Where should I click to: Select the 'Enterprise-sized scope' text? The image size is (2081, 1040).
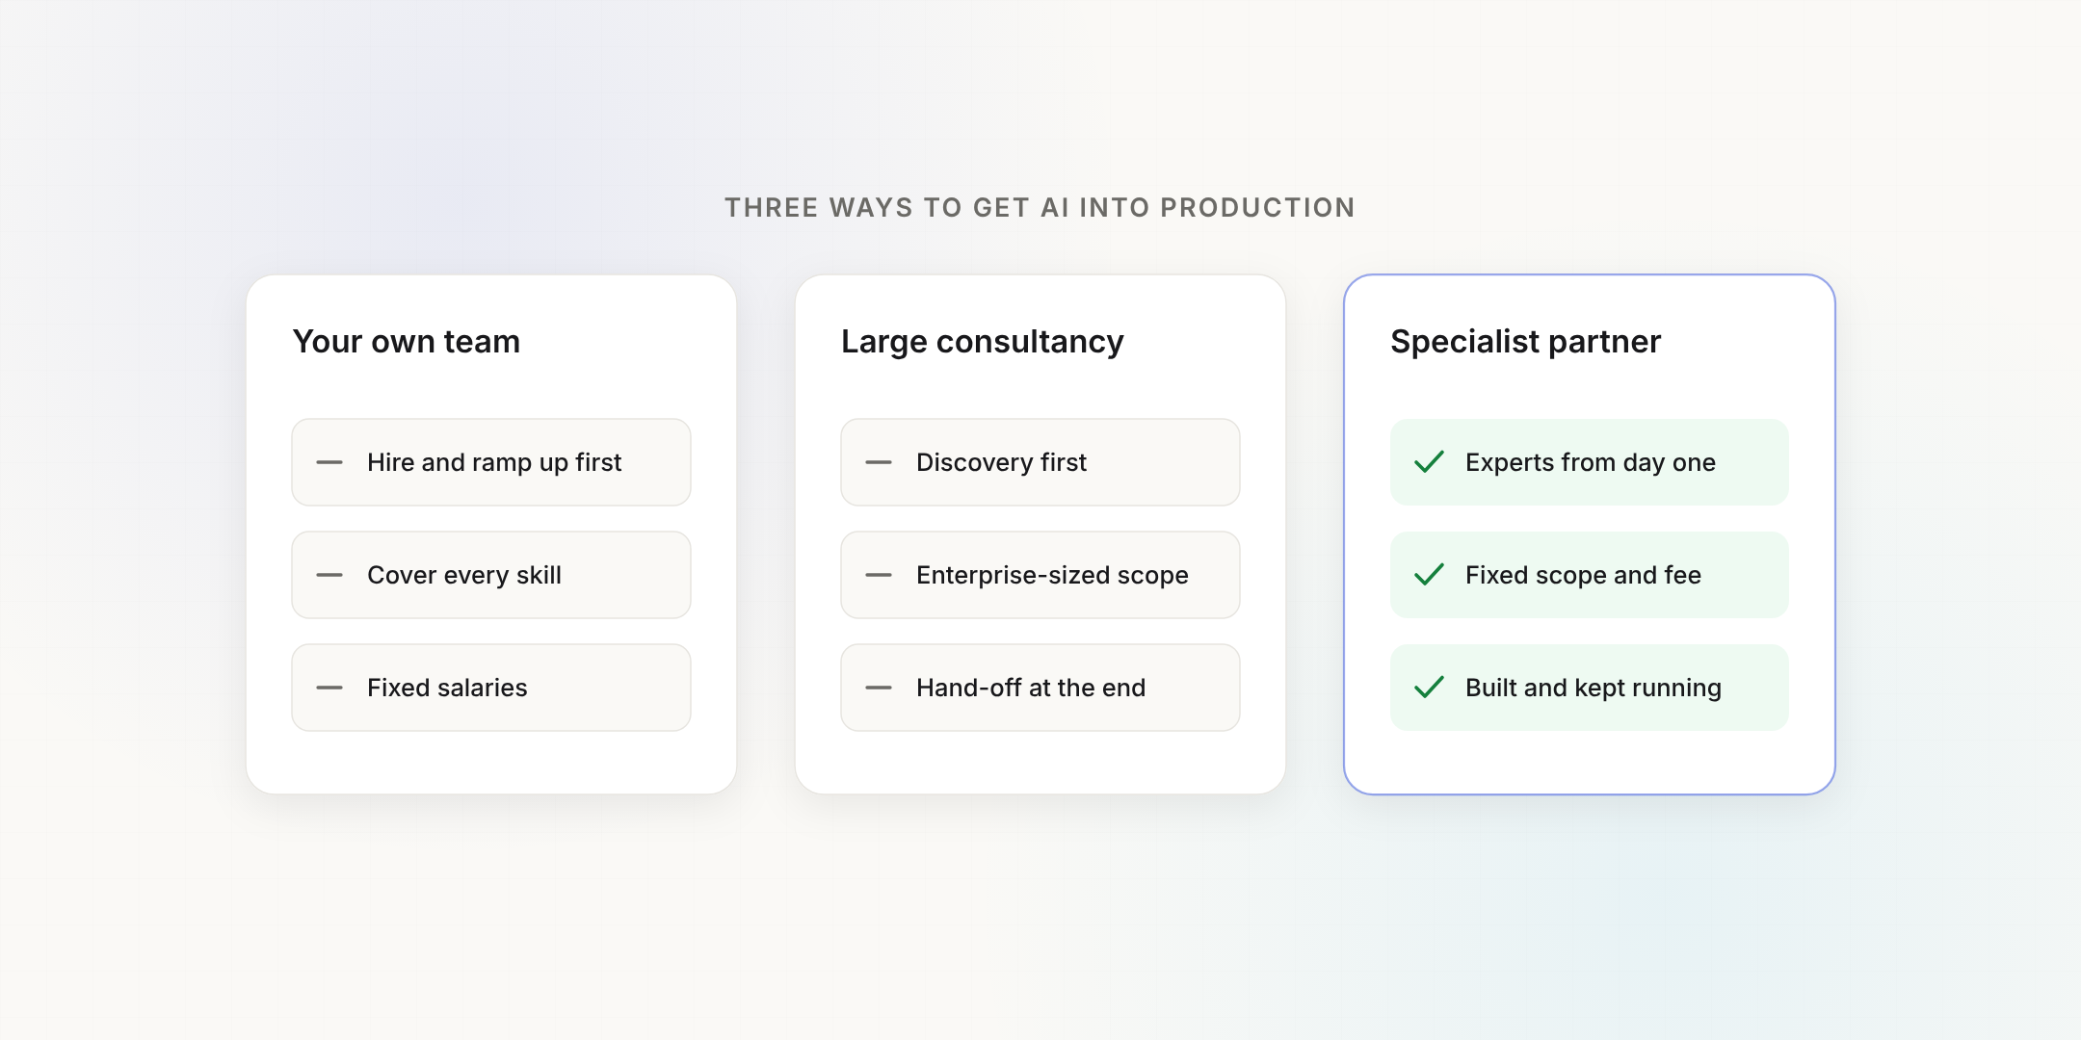1052,576
